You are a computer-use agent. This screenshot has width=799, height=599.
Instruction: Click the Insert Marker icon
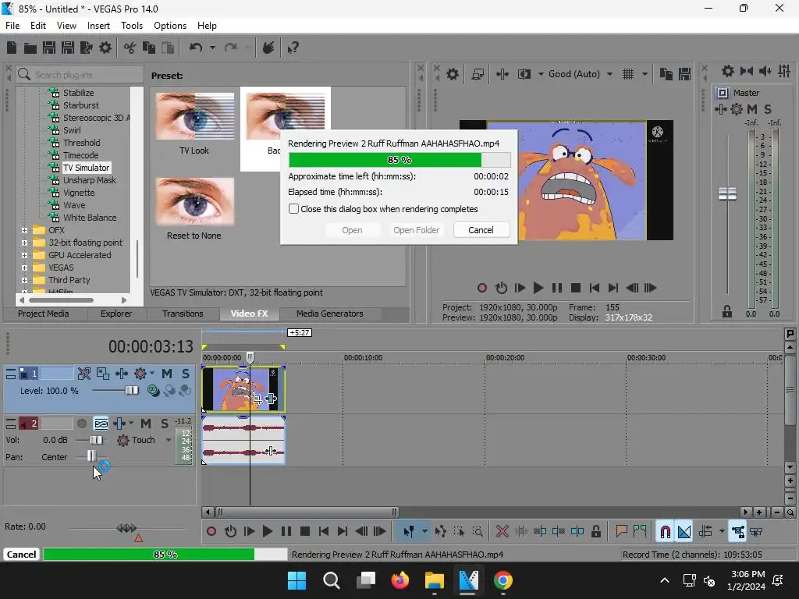pos(621,531)
